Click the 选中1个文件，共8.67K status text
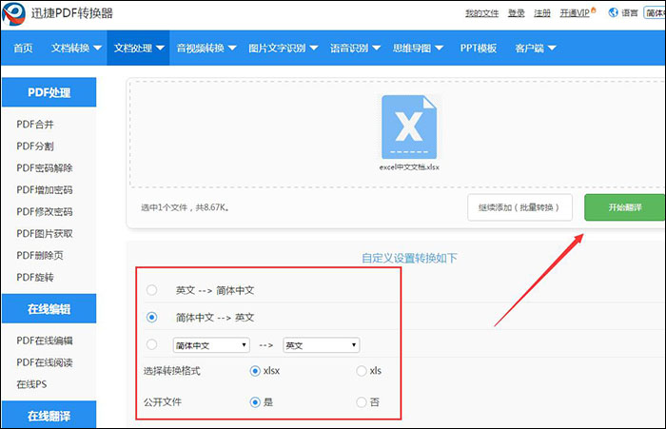 coord(186,207)
